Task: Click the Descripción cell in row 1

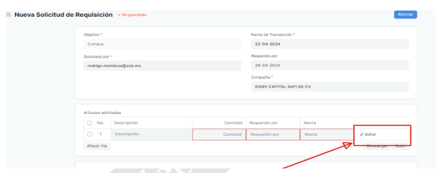Action: tap(151, 134)
